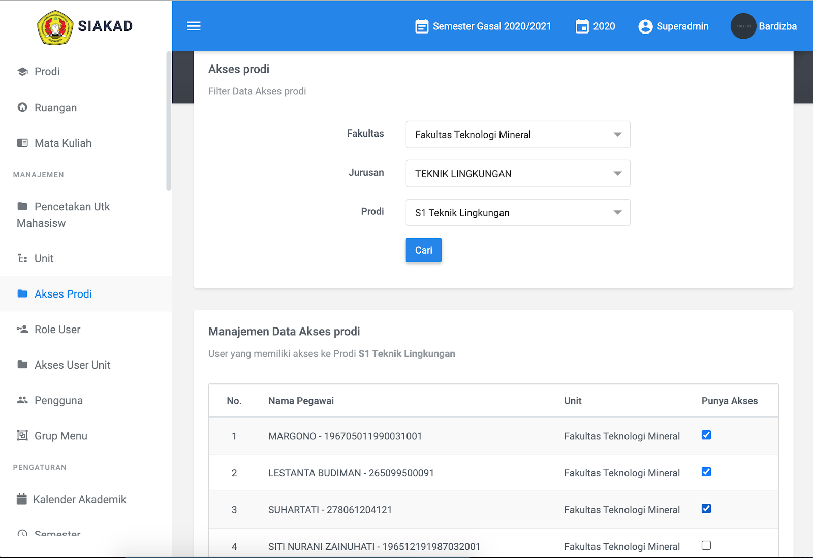Click the Kalender Akademik calendar icon

pos(21,499)
